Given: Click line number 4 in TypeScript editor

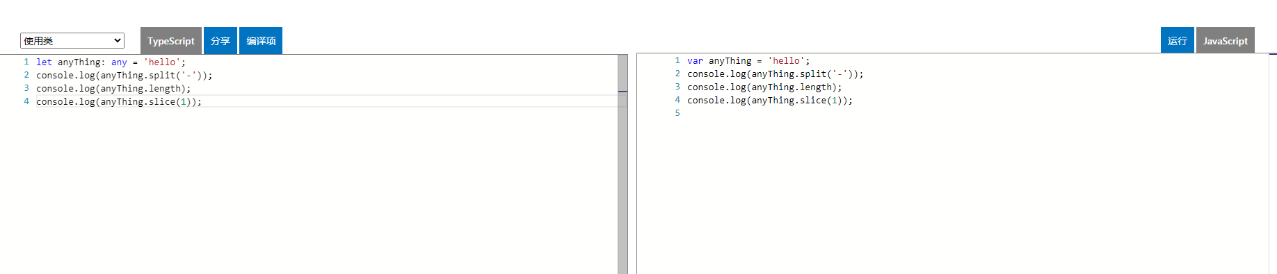Looking at the screenshot, I should click(26, 101).
